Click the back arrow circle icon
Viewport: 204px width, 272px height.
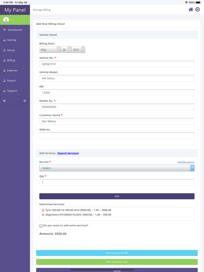coord(198,10)
